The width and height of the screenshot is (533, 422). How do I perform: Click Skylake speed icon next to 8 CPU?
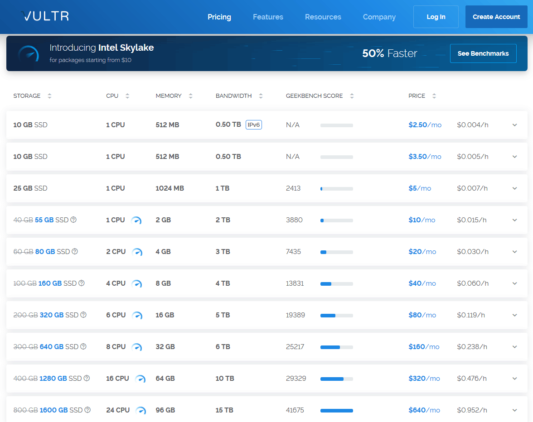[137, 347]
